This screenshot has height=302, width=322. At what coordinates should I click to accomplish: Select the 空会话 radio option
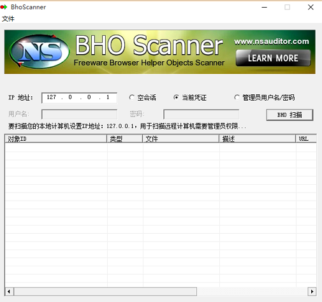142,97
